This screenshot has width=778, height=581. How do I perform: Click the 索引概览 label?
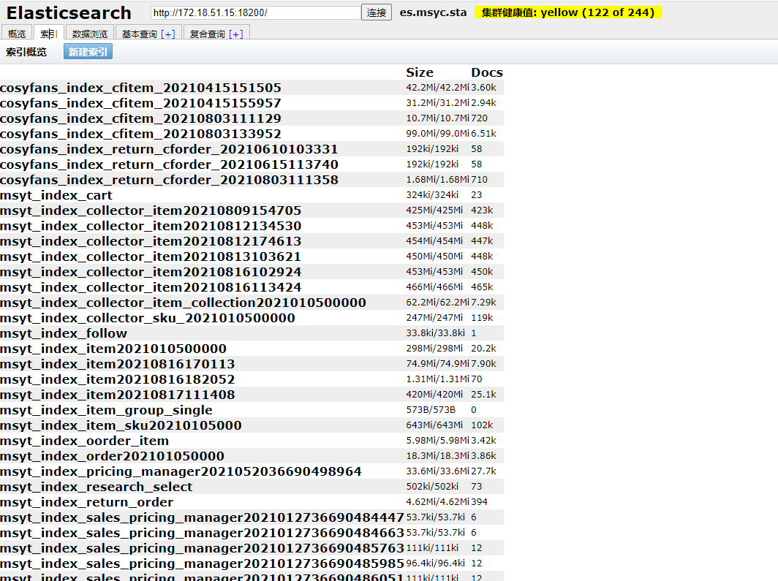click(x=26, y=52)
